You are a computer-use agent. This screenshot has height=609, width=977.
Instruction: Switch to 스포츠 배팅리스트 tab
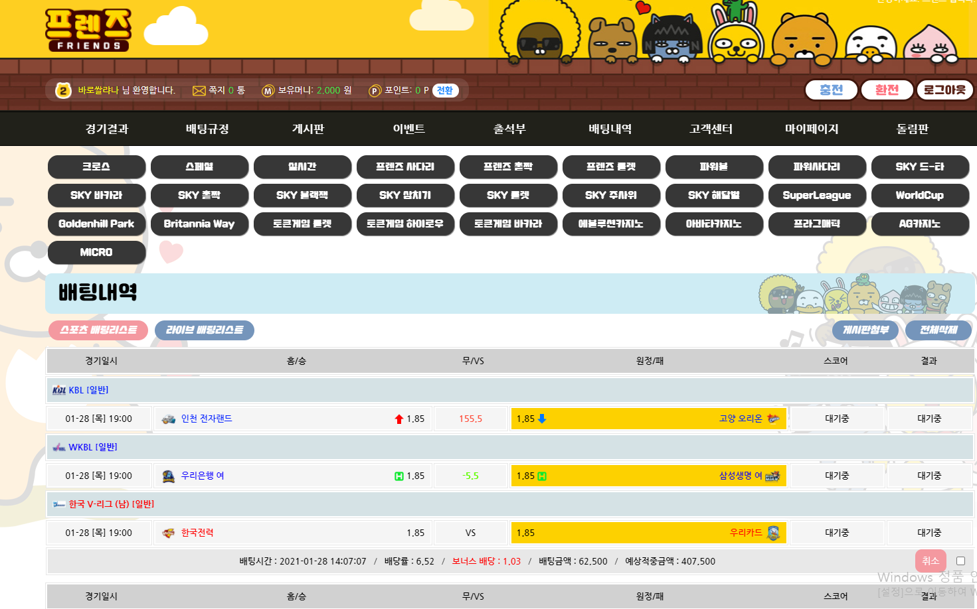[98, 330]
